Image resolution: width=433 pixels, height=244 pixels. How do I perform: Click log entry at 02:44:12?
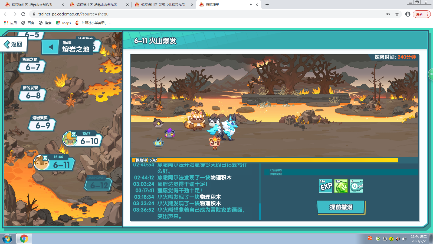point(183,178)
